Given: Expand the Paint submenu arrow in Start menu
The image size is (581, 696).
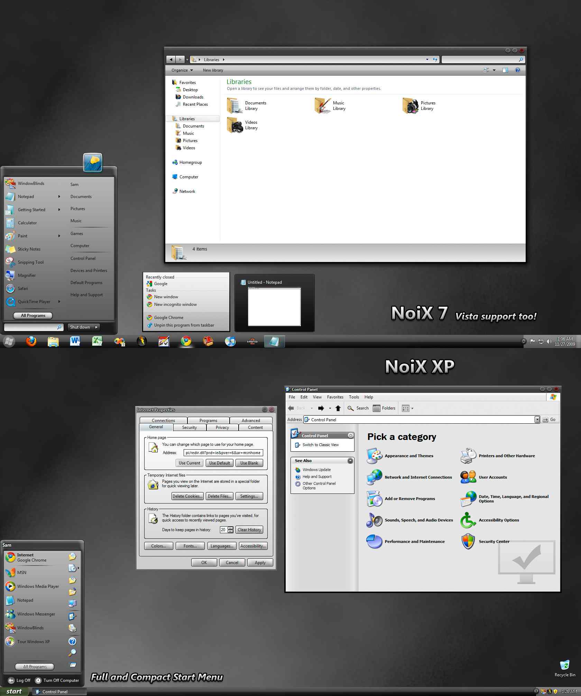Looking at the screenshot, I should (59, 236).
